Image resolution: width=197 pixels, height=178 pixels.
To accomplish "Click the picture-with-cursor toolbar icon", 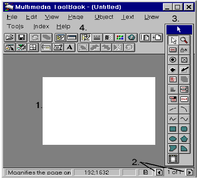I will click(10, 48).
